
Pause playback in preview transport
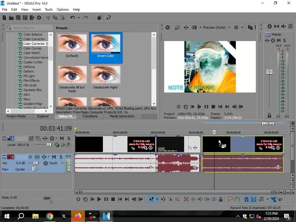tap(206, 107)
